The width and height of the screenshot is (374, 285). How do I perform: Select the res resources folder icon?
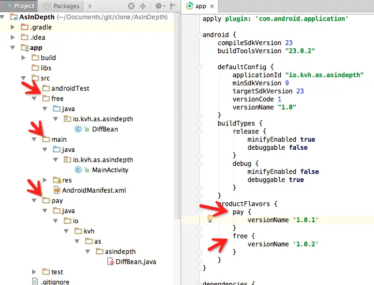pyautogui.click(x=57, y=180)
